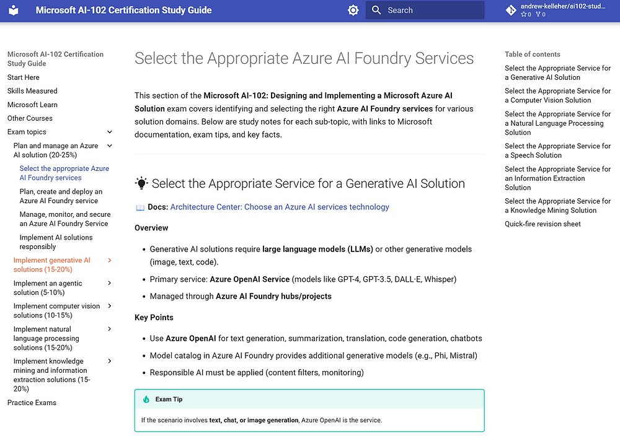
Task: Open the Skills Measured page
Action: [x=32, y=91]
